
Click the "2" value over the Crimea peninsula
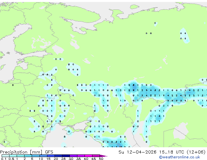[x=69, y=132]
